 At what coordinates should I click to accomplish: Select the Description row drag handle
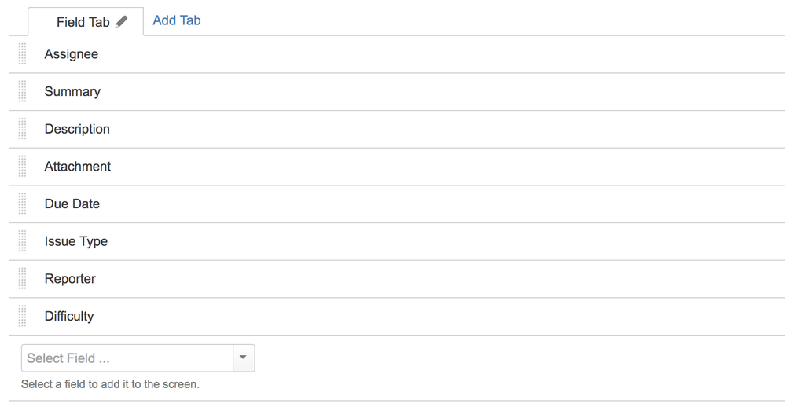click(22, 129)
